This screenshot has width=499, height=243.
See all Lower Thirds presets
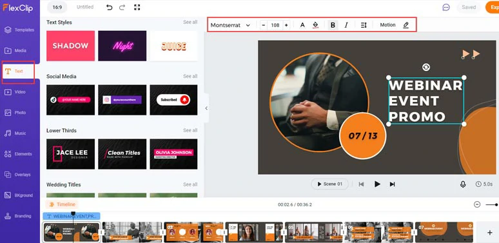(x=190, y=130)
